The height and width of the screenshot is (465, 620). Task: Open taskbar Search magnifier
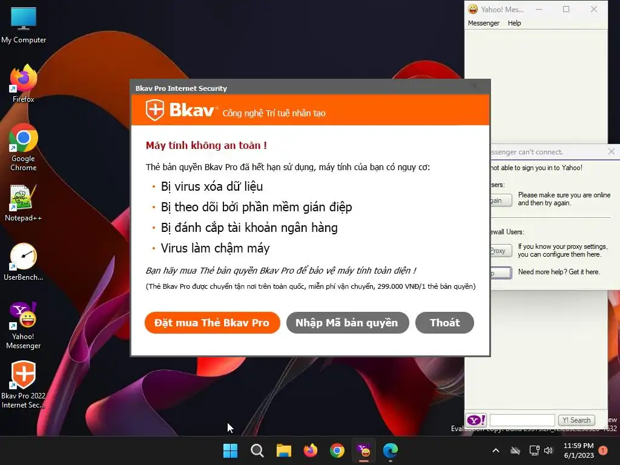click(x=257, y=450)
